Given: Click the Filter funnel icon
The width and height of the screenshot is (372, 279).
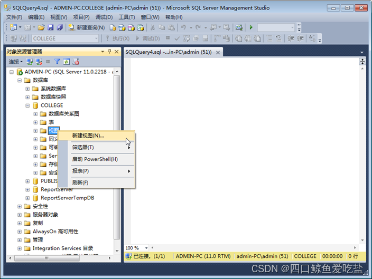Looking at the screenshot, I should [57, 62].
